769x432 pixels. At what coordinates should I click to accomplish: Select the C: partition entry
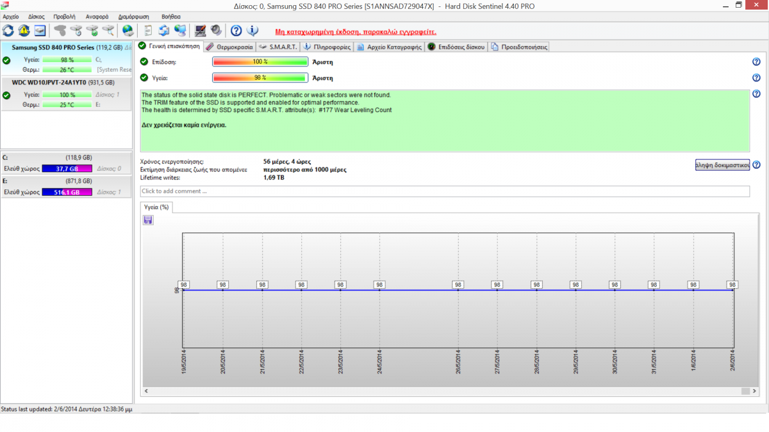click(67, 163)
